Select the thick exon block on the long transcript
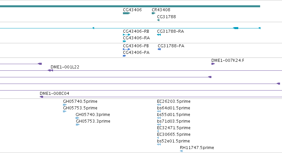Image resolution: width=282 pixels, height=153 pixels. tap(236, 28)
